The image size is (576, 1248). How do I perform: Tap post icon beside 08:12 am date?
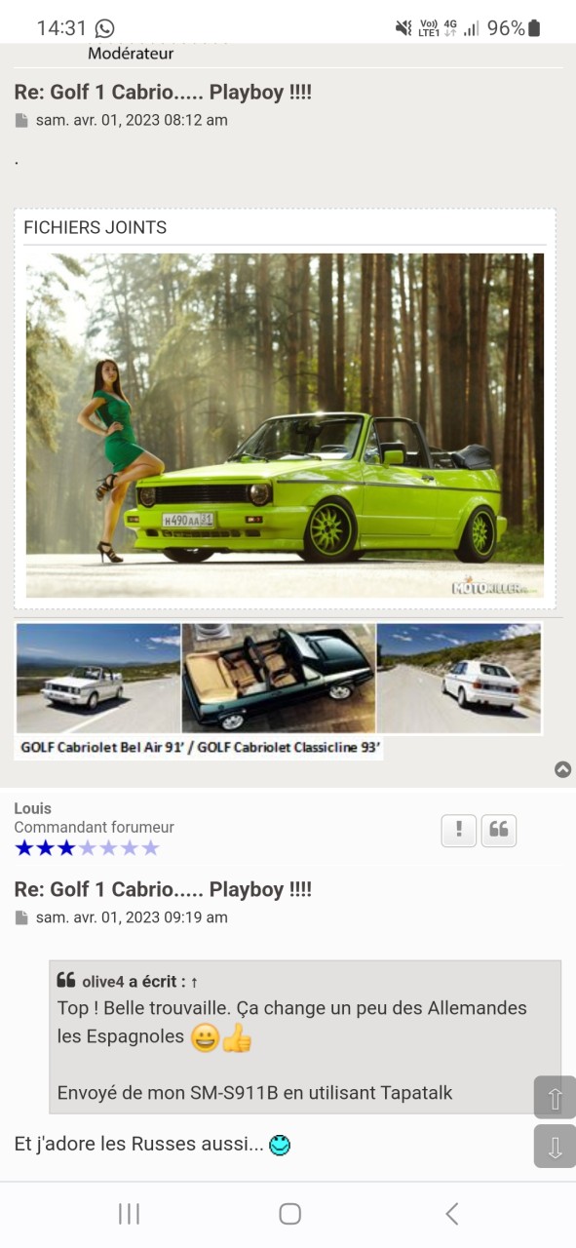click(22, 121)
